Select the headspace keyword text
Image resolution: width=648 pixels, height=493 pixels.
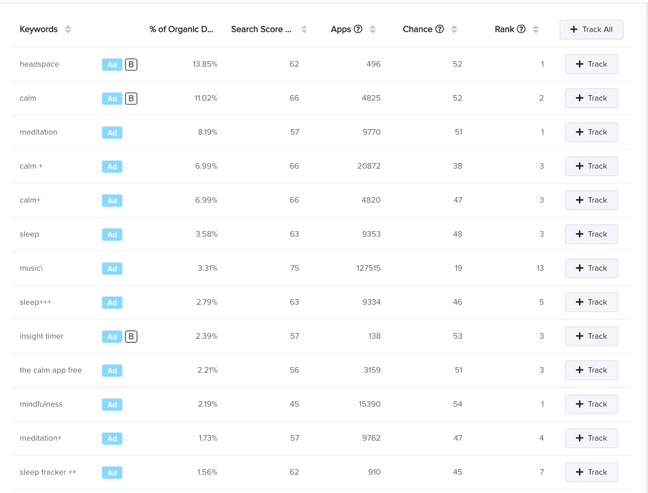39,64
